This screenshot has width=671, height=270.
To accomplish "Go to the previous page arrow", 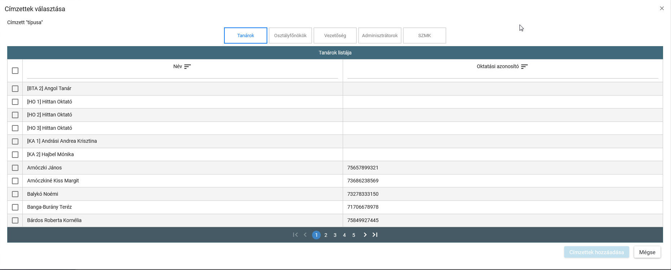I will (x=305, y=235).
